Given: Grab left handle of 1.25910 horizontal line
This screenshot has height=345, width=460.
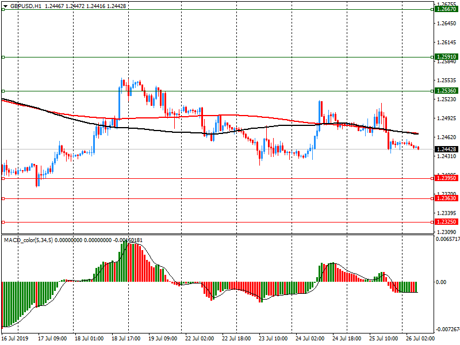Looking at the screenshot, I should point(3,57).
